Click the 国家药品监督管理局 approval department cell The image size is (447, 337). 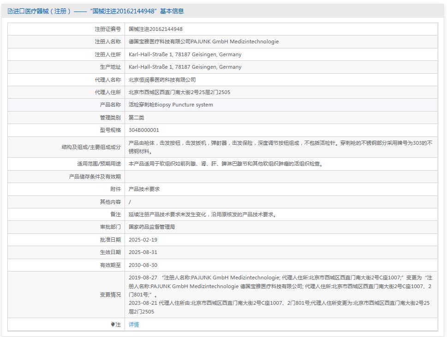152,227
